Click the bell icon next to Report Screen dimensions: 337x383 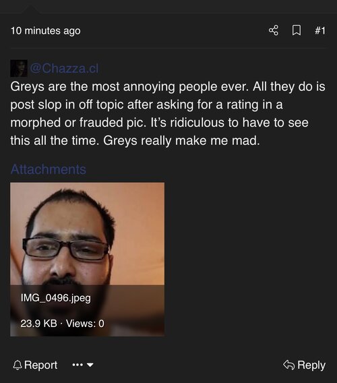click(17, 365)
